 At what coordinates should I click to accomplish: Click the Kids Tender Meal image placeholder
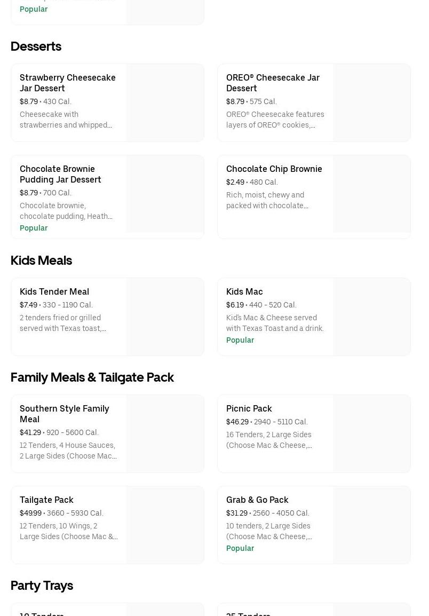coord(165,317)
